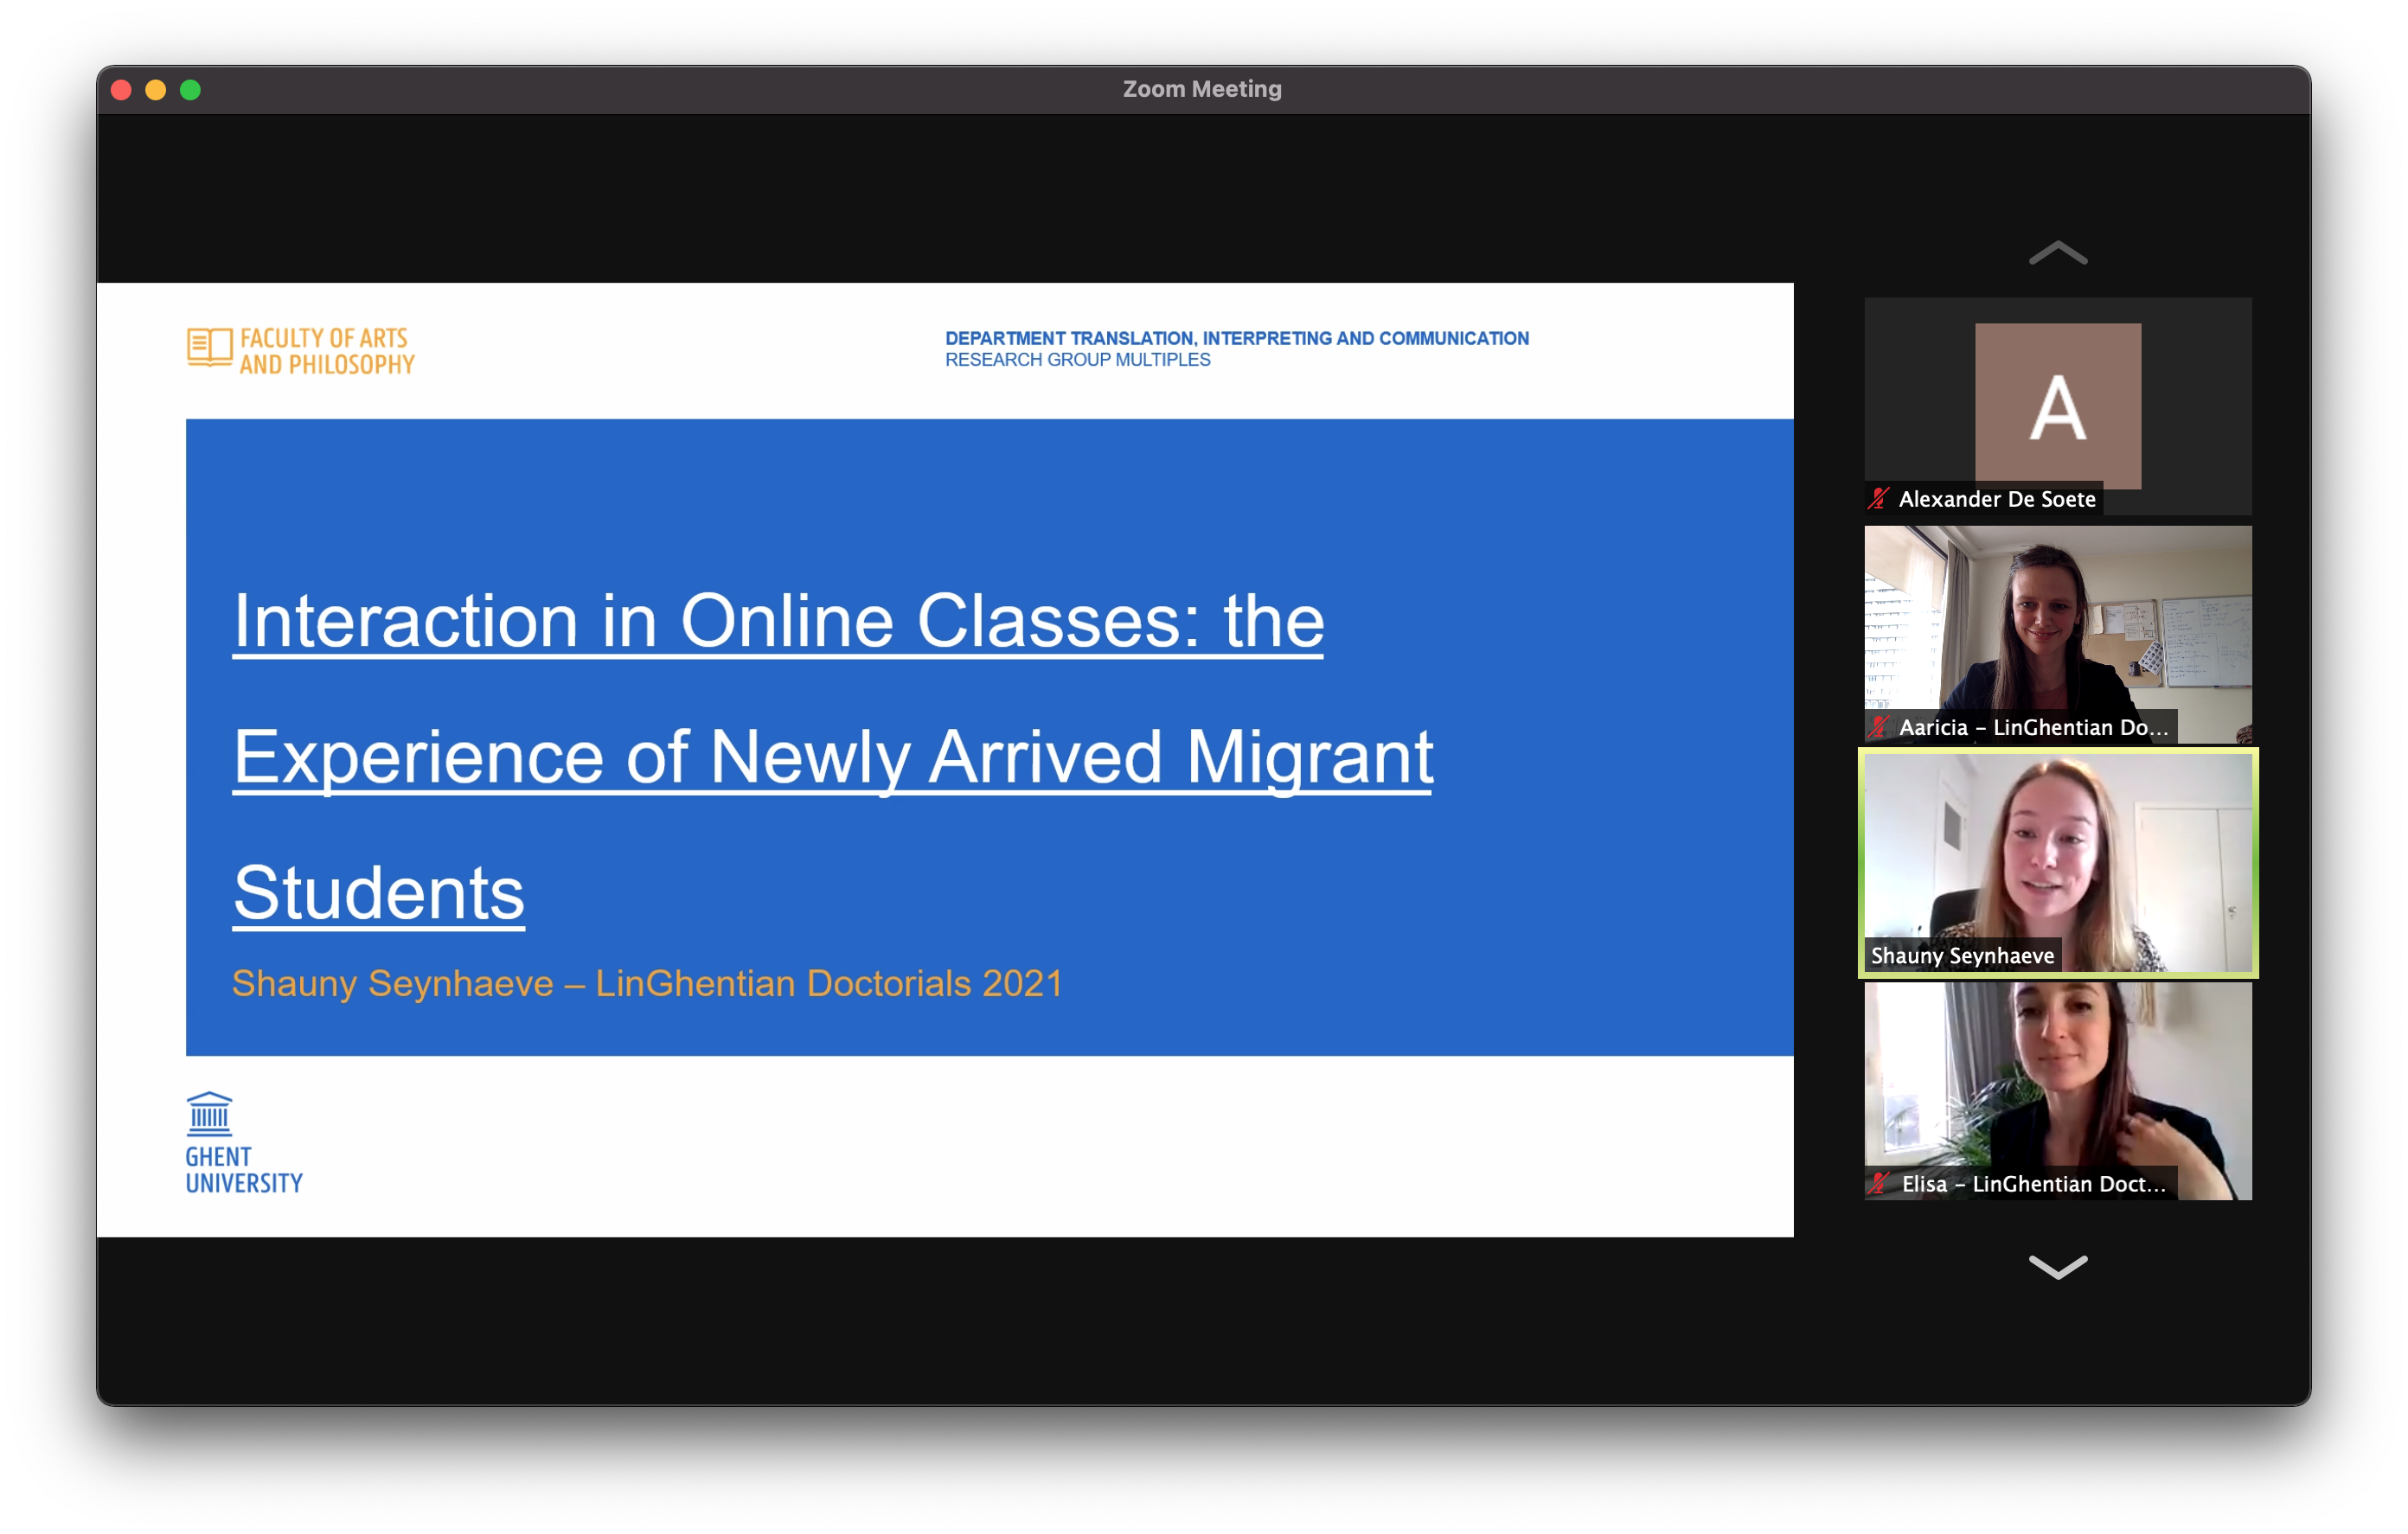Click 'DEPARTMENT TRANSLATION, INTERPRETING AND COMMUNICATION' header text
The height and width of the screenshot is (1534, 2408).
[x=1236, y=338]
